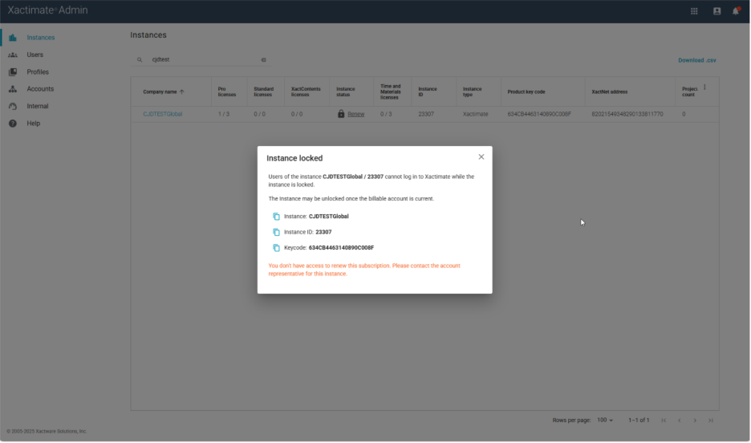Select Accounts from the sidebar
The height and width of the screenshot is (443, 751).
tap(40, 89)
